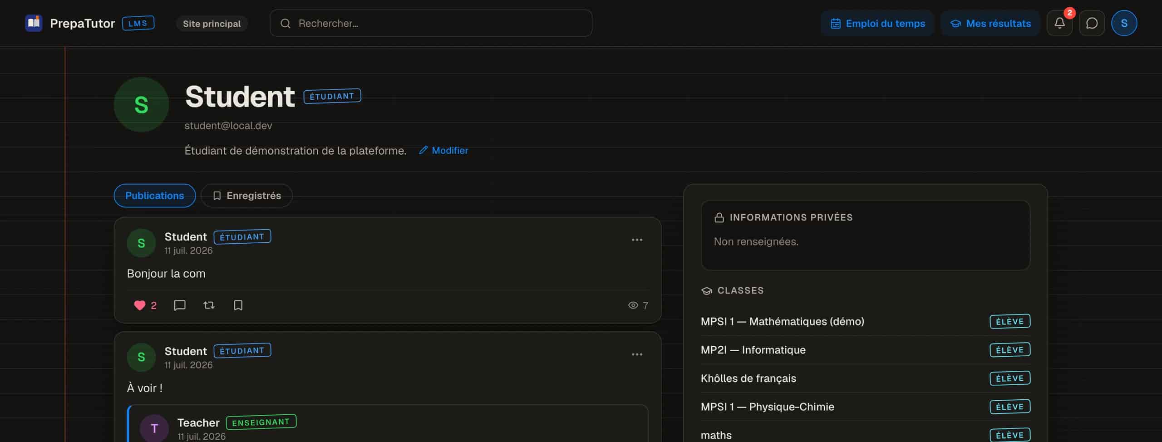Click the cap icon in Mes résultats

tap(955, 24)
